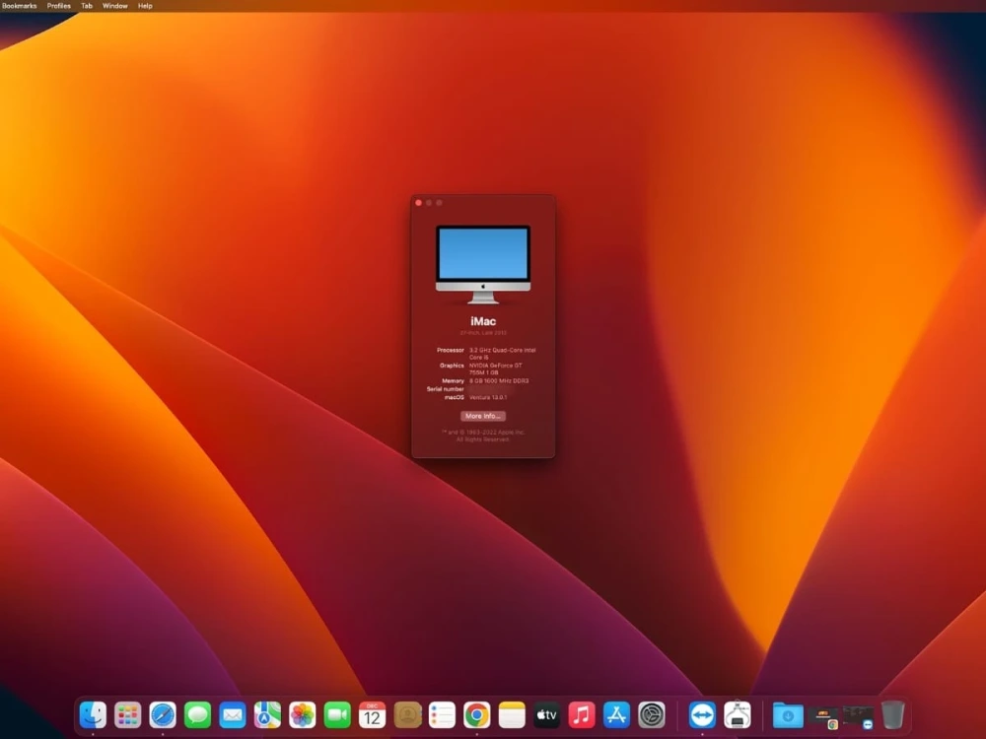Open the Window menu
The height and width of the screenshot is (739, 986).
[115, 6]
